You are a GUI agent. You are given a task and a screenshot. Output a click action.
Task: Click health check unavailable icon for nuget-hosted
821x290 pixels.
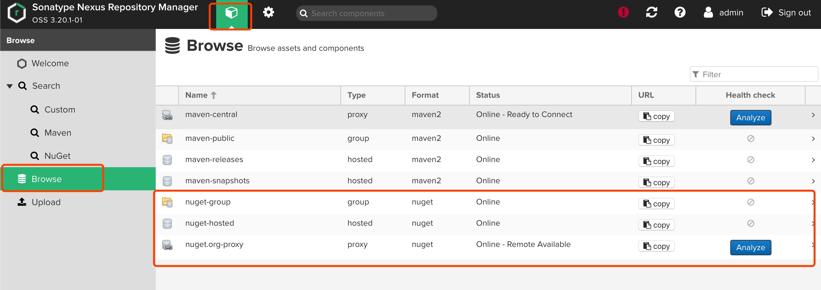tap(751, 223)
